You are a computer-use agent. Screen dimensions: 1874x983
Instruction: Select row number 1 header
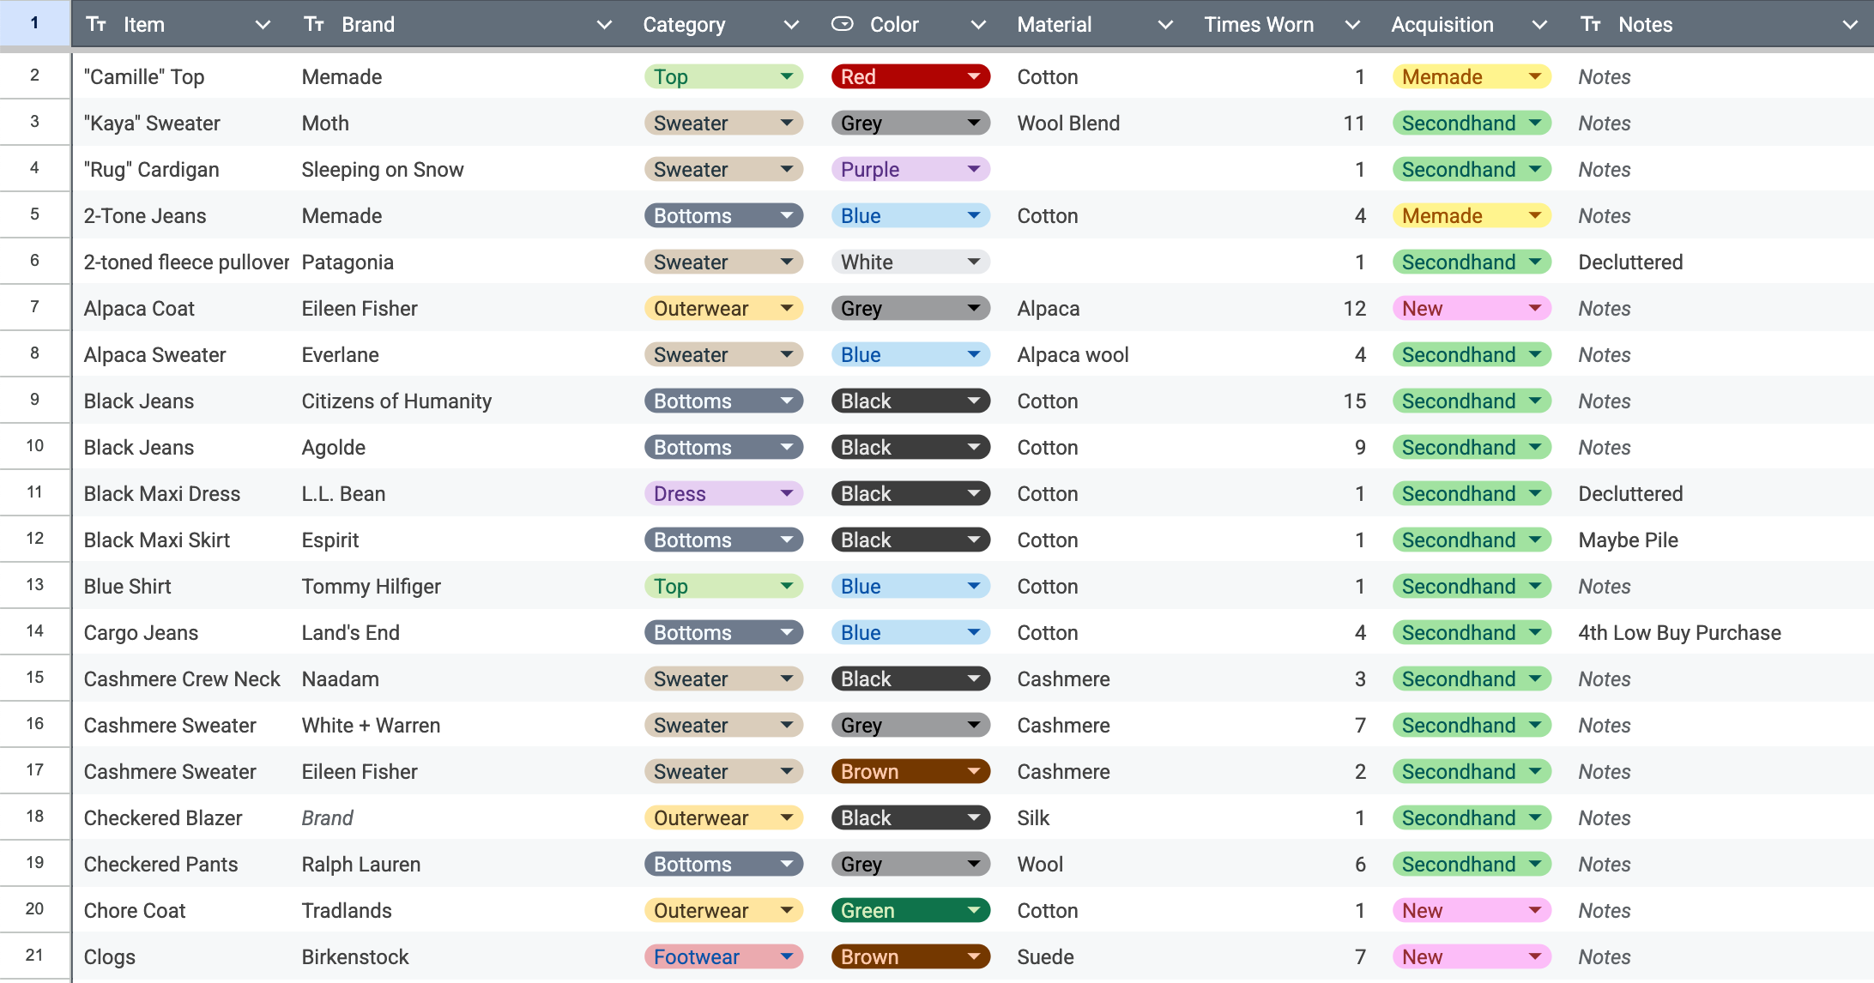[34, 23]
